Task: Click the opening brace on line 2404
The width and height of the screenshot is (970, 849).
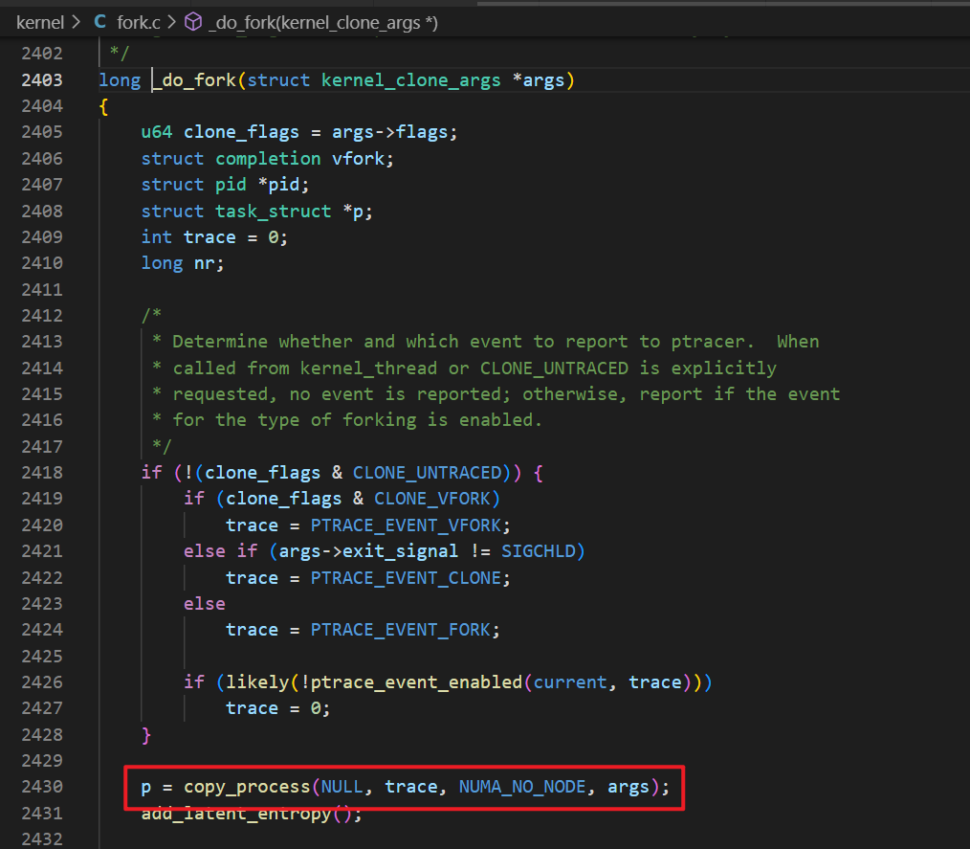Action: 104,107
